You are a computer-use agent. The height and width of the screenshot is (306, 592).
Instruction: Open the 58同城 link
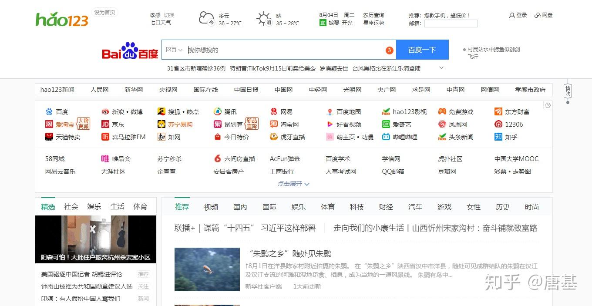click(x=55, y=159)
